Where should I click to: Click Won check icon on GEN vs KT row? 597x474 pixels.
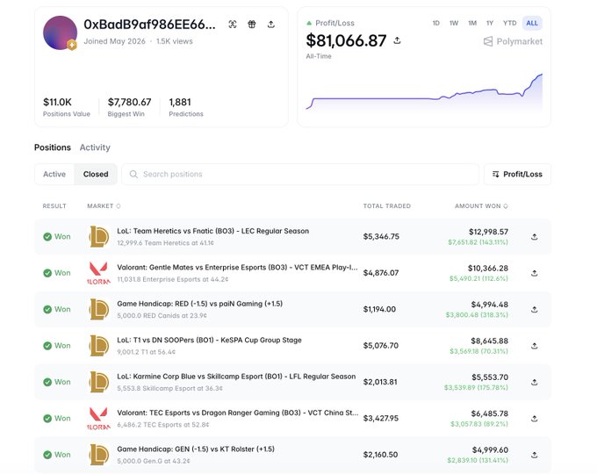click(x=47, y=455)
